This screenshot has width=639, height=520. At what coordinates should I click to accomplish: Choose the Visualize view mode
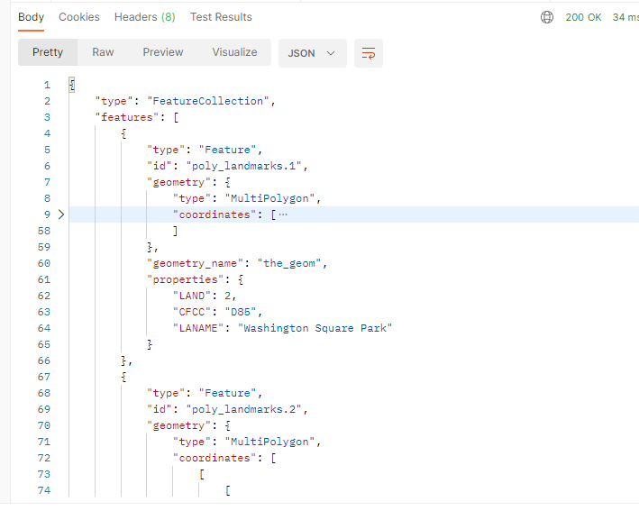pyautogui.click(x=234, y=52)
